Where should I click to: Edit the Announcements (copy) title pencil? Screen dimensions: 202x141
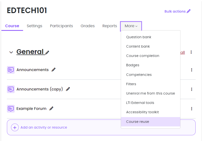click(x=68, y=89)
